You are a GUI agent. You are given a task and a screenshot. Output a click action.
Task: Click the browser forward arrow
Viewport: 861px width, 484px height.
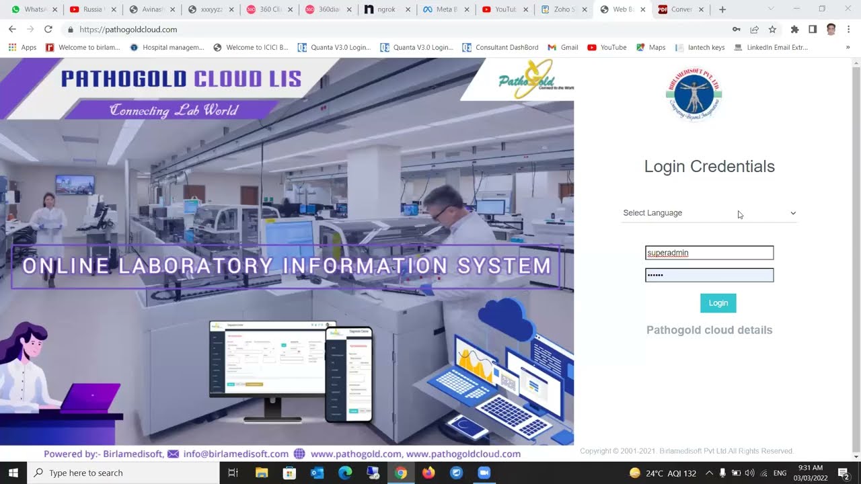30,30
